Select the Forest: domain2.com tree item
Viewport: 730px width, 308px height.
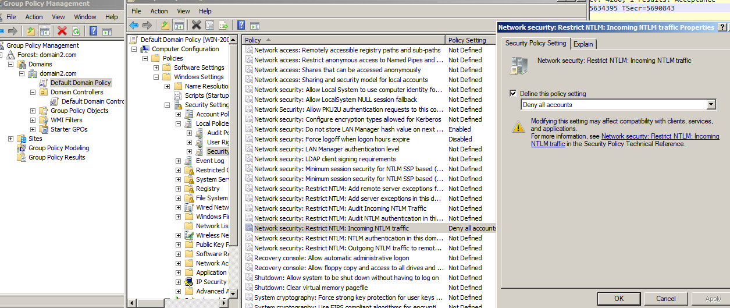tap(46, 55)
